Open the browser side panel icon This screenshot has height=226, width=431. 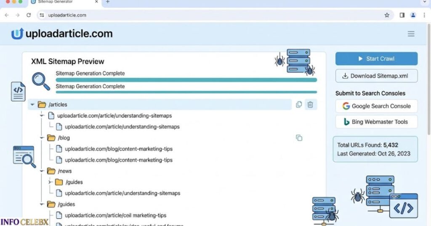[x=402, y=15]
